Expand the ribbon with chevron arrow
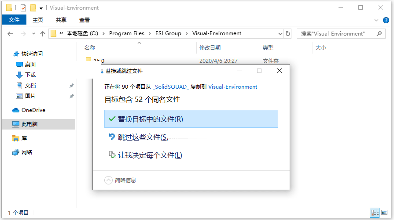 coord(376,20)
